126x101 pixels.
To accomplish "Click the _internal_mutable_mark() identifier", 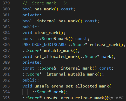I will coord(73,74).
